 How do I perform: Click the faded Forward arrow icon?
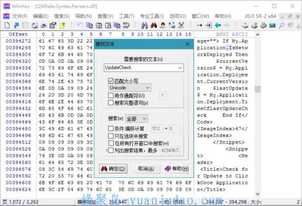click(227, 25)
